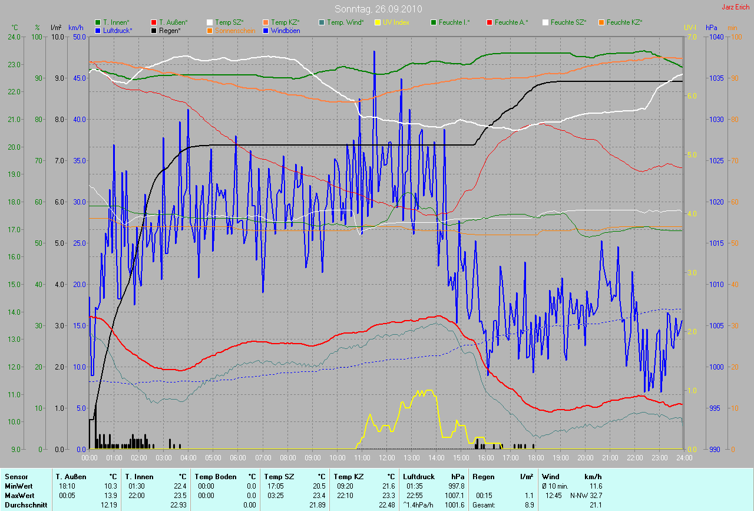This screenshot has width=754, height=511.
Task: Click the blue Luftdruck legend square
Action: click(x=98, y=30)
